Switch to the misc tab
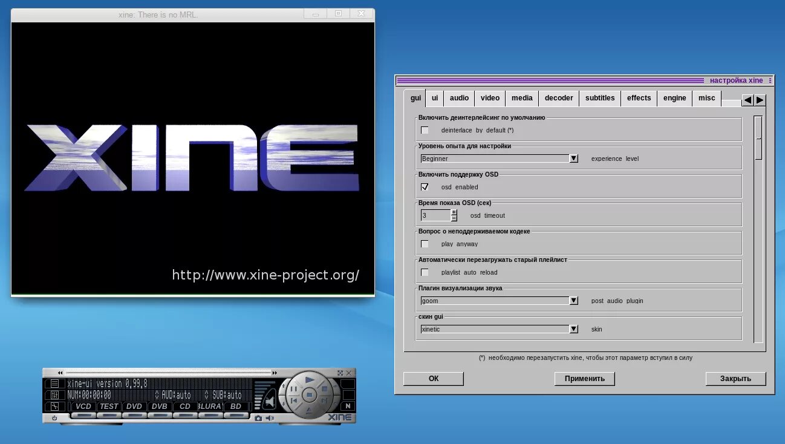 point(707,98)
